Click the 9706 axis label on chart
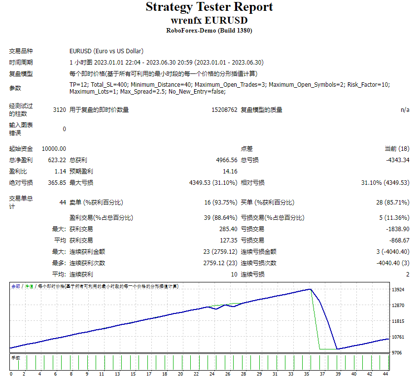This screenshot has width=419, height=380. click(397, 353)
